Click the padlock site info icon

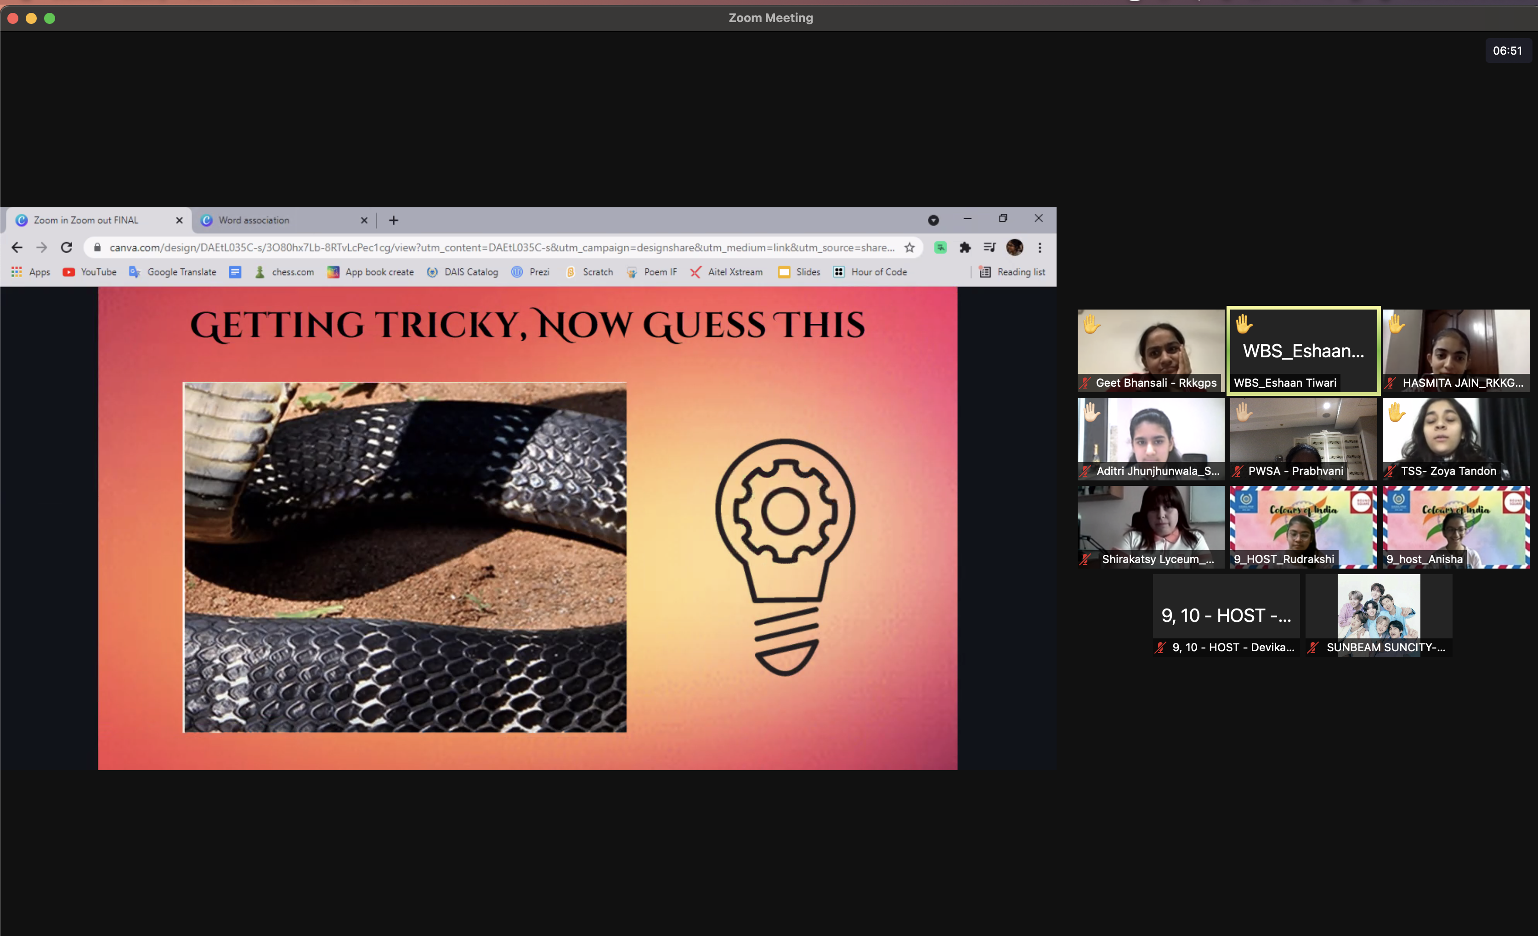point(97,248)
